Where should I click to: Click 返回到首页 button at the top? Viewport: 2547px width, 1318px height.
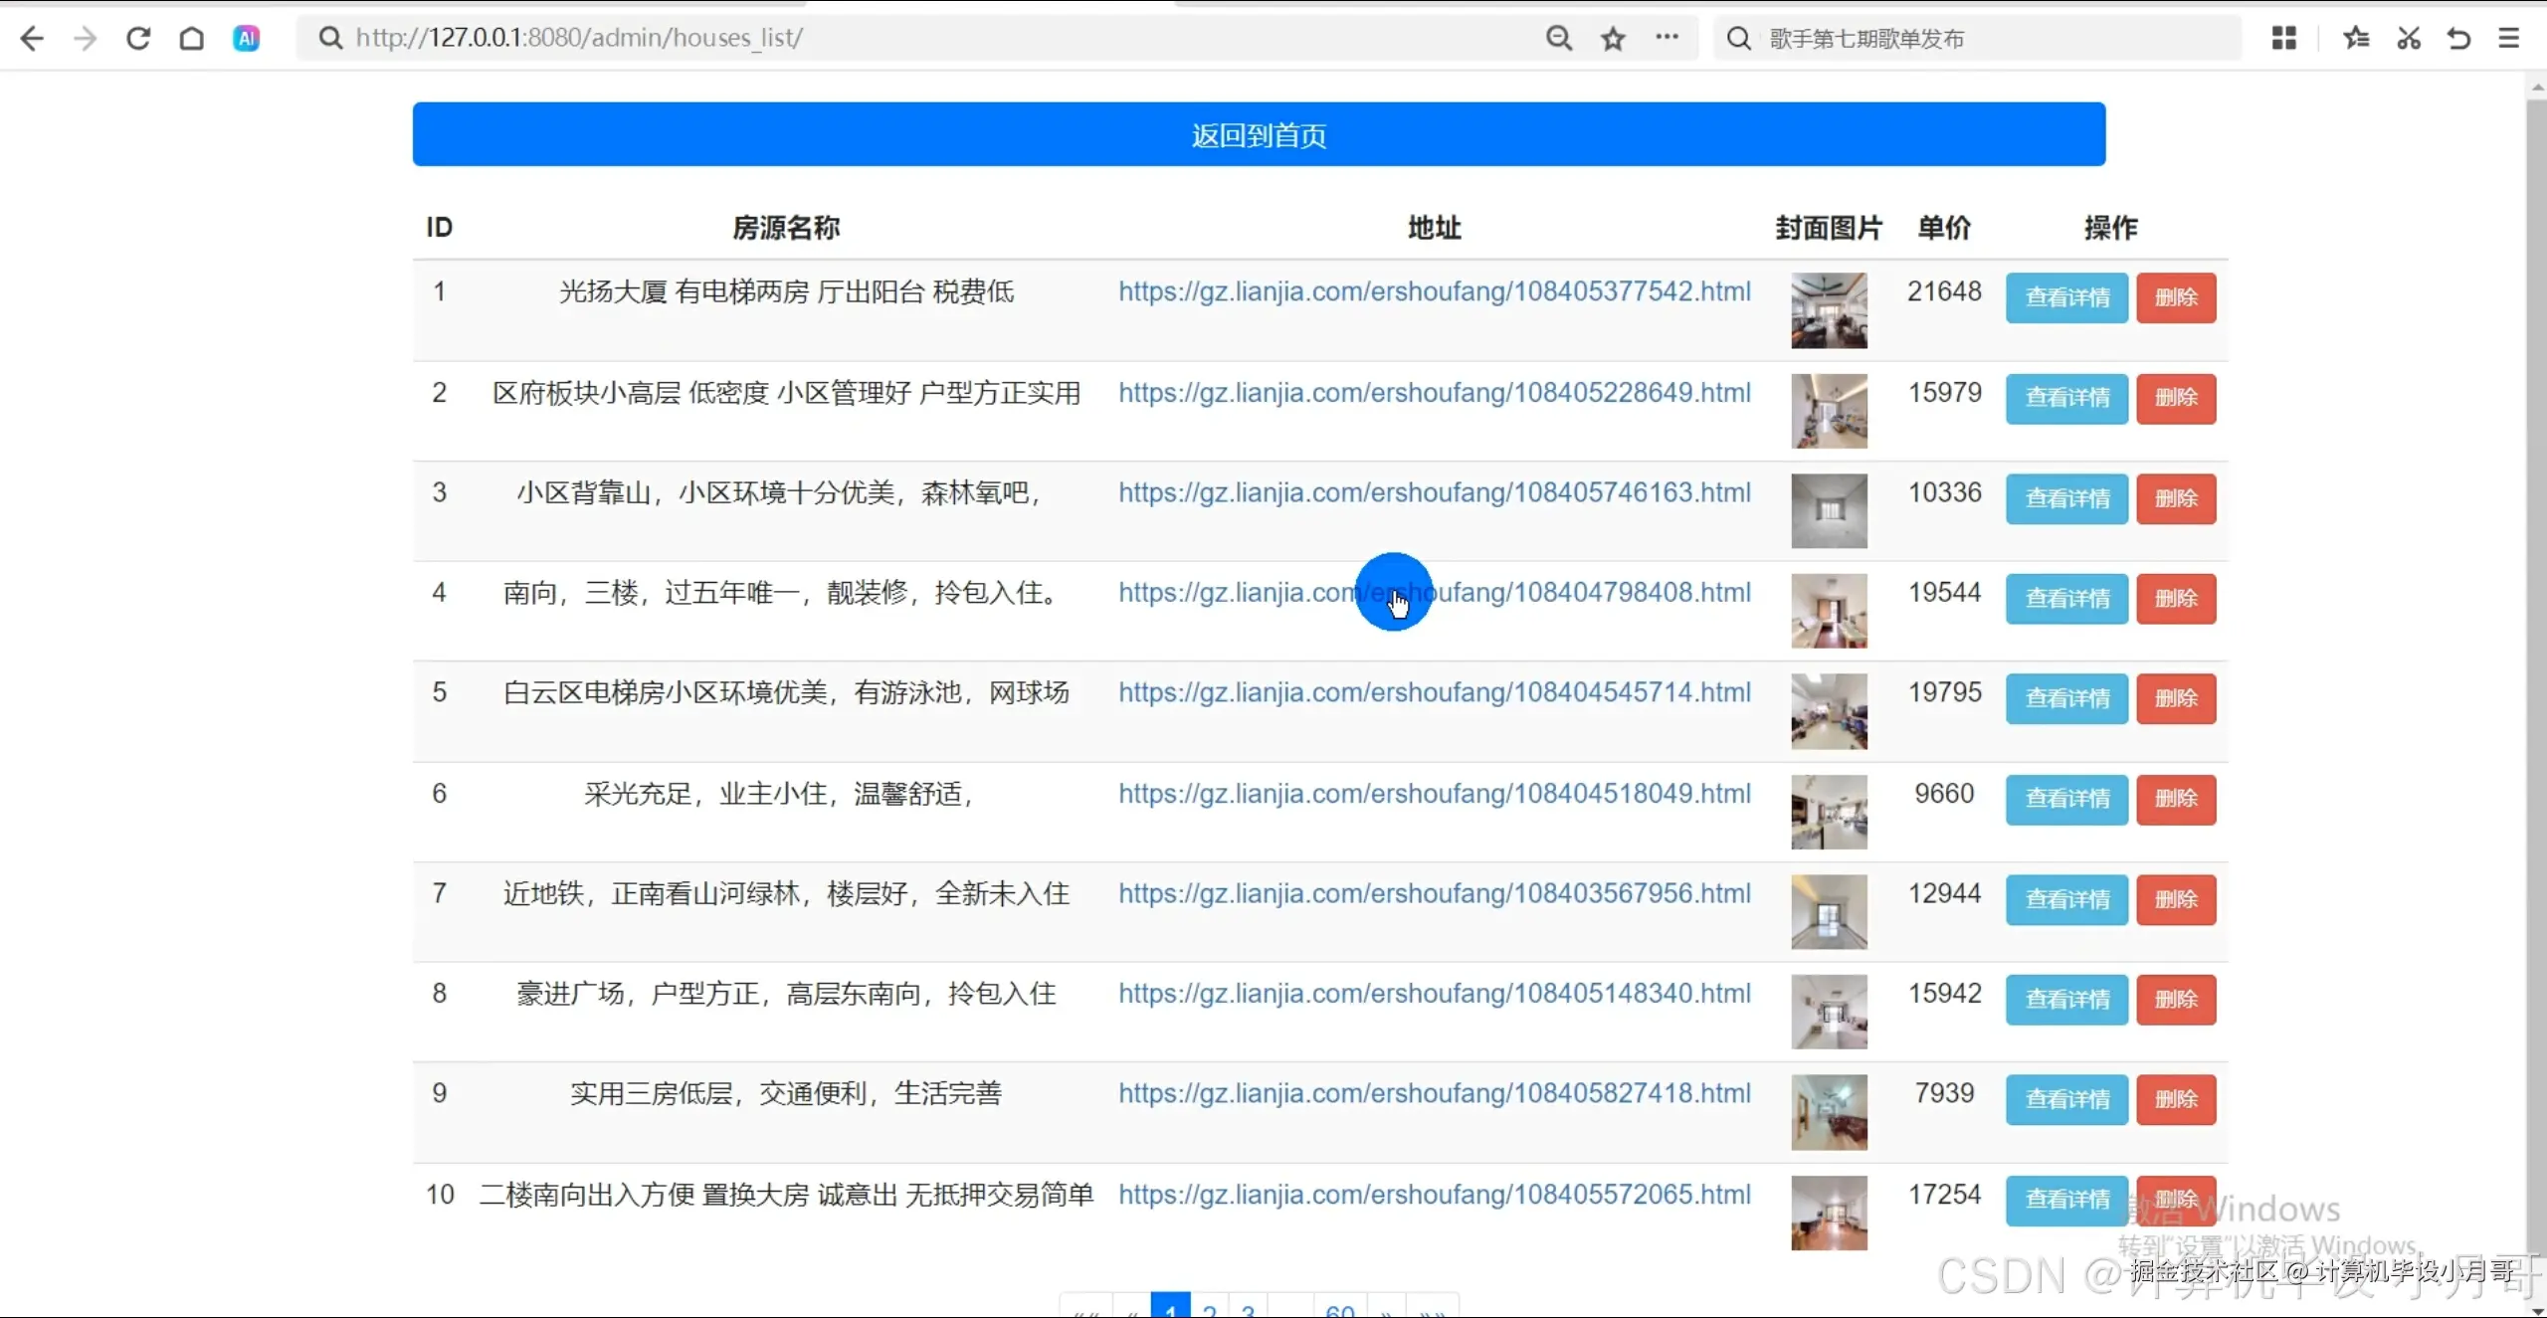pos(1259,134)
